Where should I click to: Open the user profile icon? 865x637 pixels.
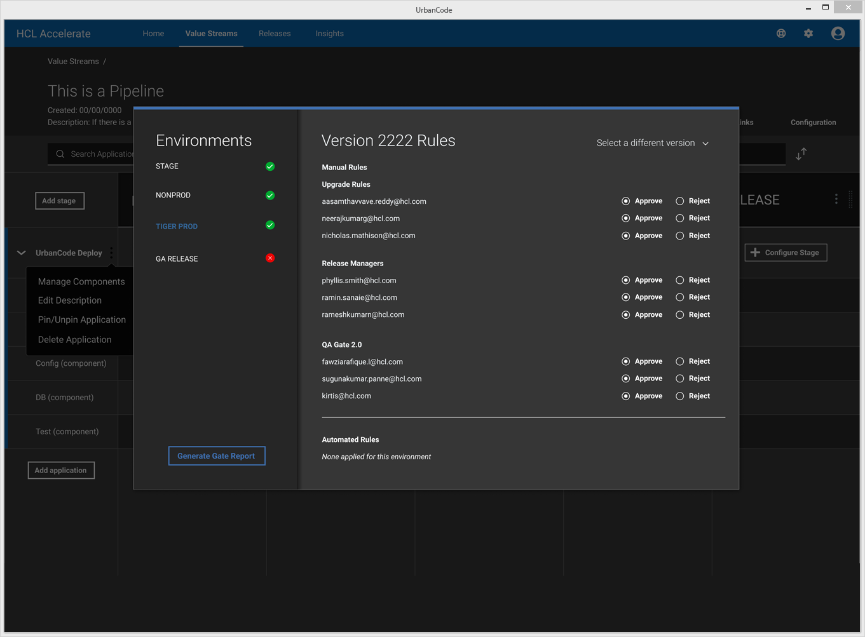[838, 34]
